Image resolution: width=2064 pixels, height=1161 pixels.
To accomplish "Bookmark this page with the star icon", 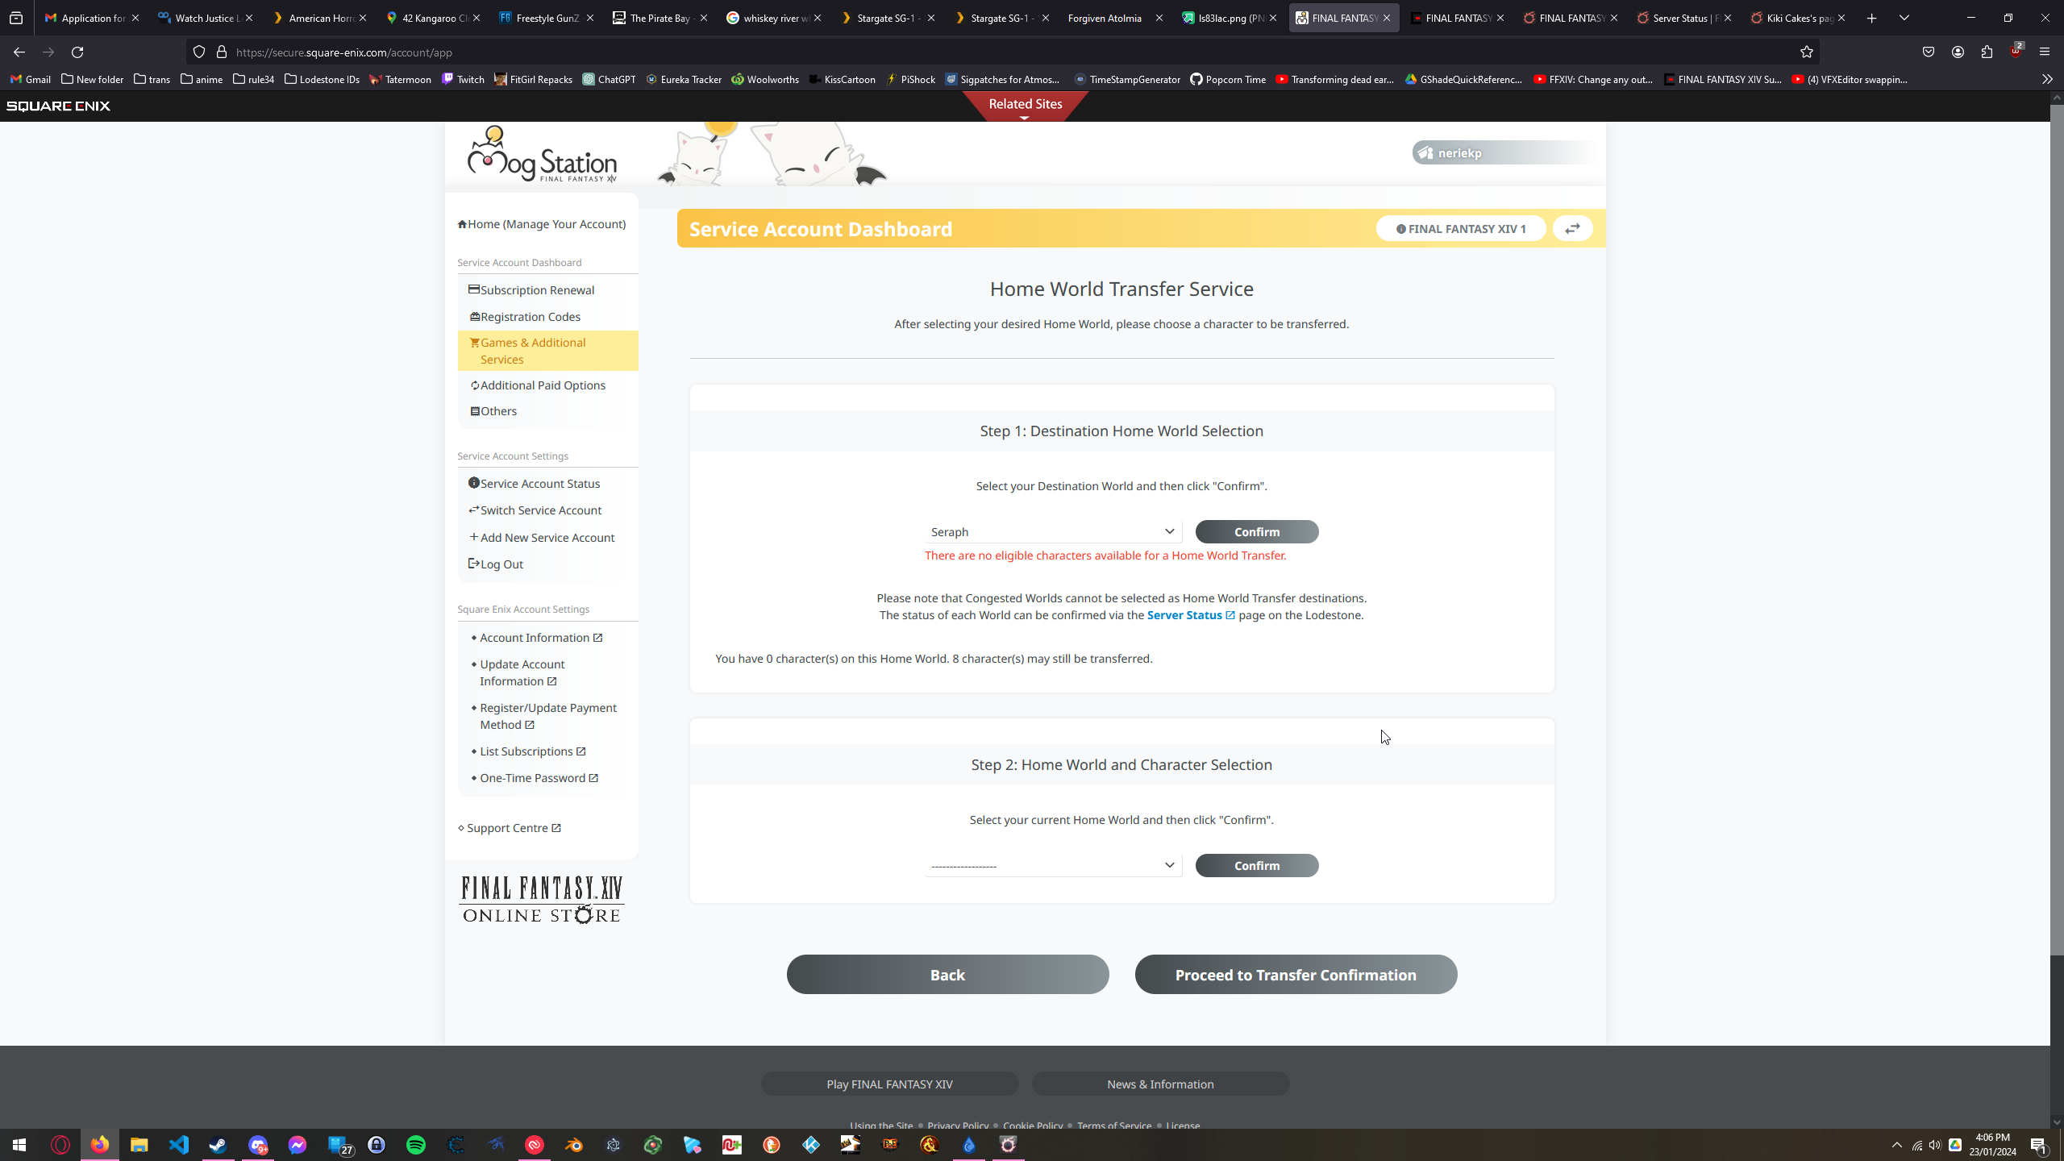I will [1806, 52].
